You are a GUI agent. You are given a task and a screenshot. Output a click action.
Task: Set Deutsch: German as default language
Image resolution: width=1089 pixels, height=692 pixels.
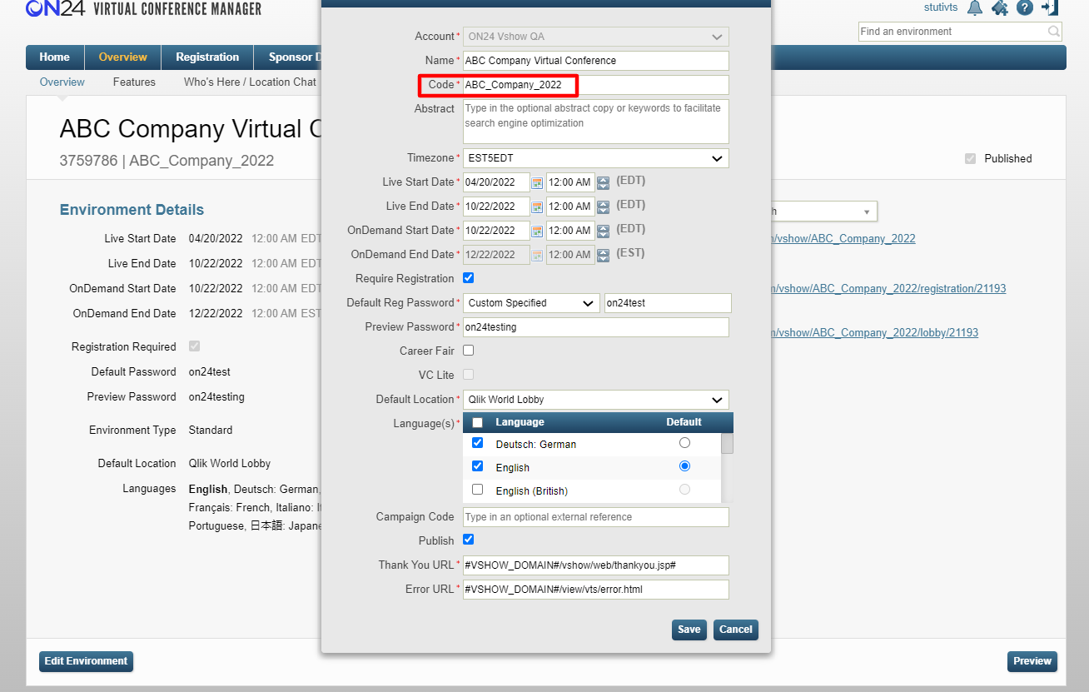point(684,443)
